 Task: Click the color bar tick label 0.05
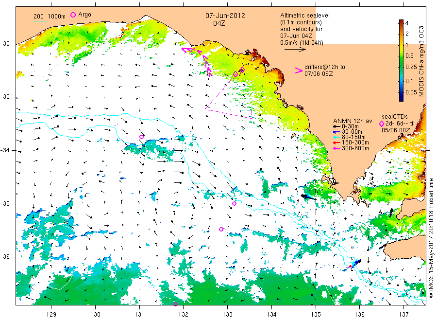tap(411, 92)
